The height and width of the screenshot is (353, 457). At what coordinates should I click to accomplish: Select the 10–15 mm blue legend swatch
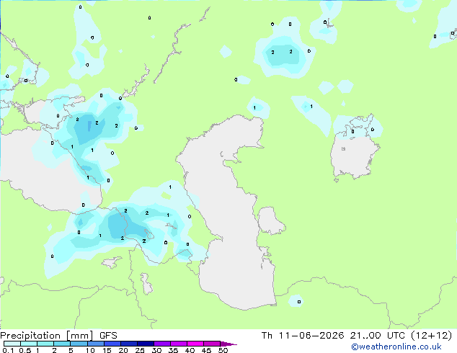point(96,344)
